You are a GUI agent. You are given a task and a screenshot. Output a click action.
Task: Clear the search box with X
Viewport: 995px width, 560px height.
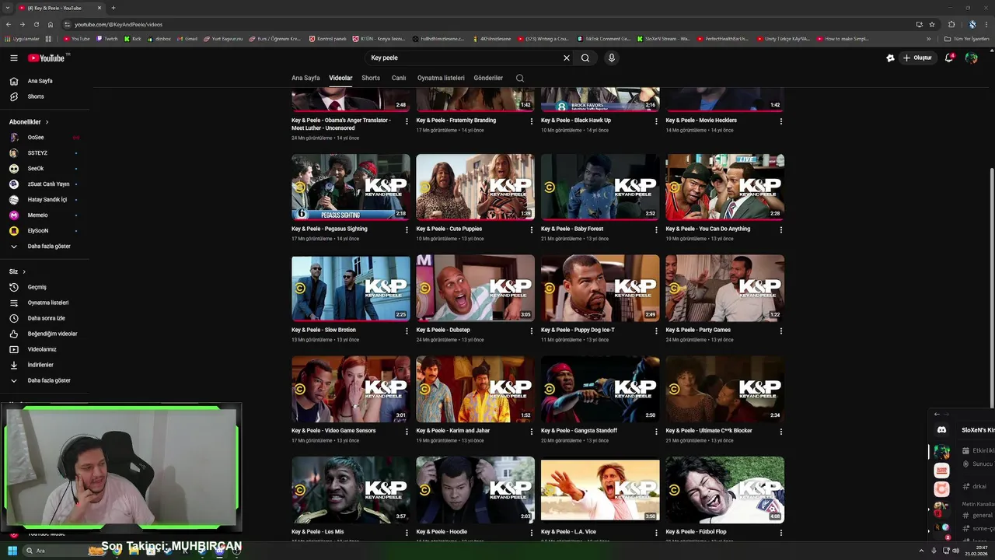click(x=567, y=58)
